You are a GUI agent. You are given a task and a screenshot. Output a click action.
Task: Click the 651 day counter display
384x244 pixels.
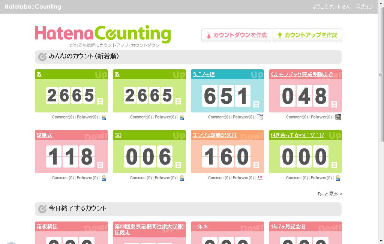(226, 96)
